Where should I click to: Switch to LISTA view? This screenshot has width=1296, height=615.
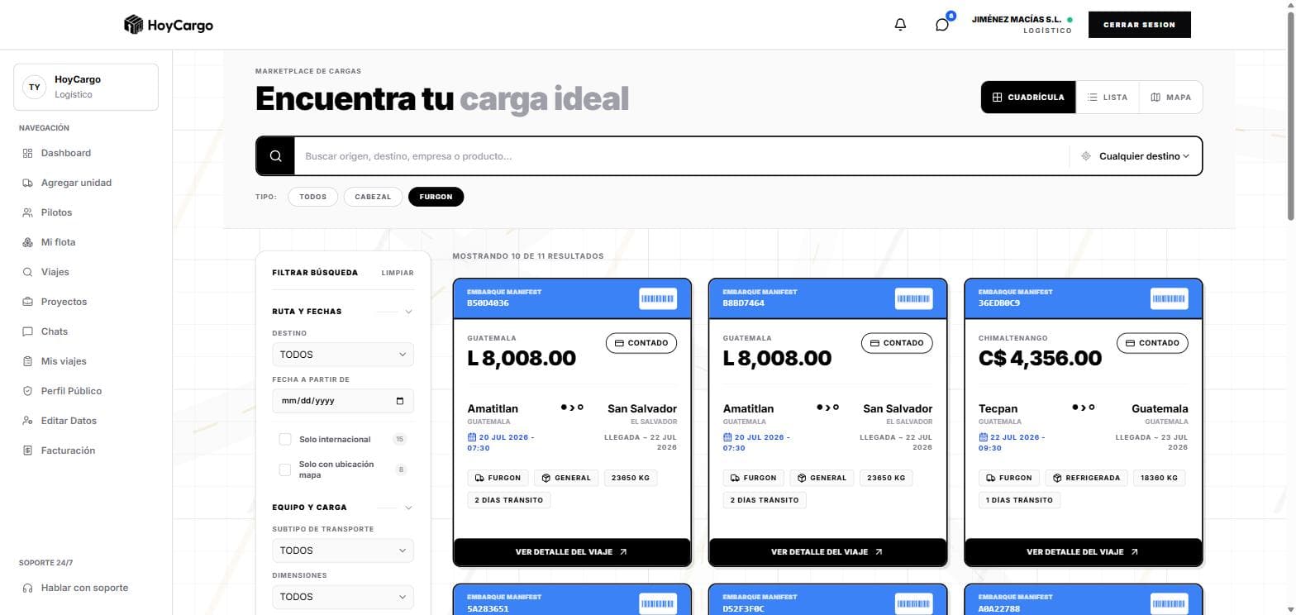click(x=1108, y=97)
